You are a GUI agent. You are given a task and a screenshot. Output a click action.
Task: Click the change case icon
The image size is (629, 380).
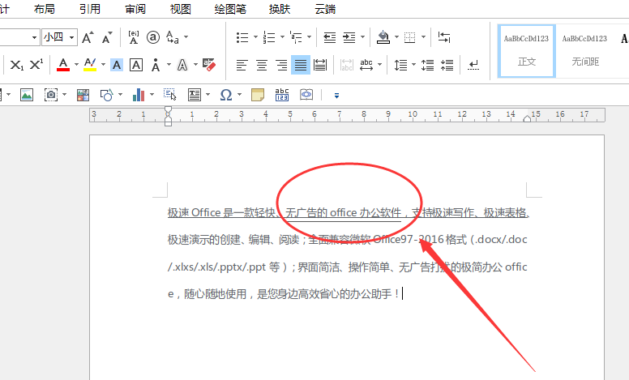pos(173,38)
